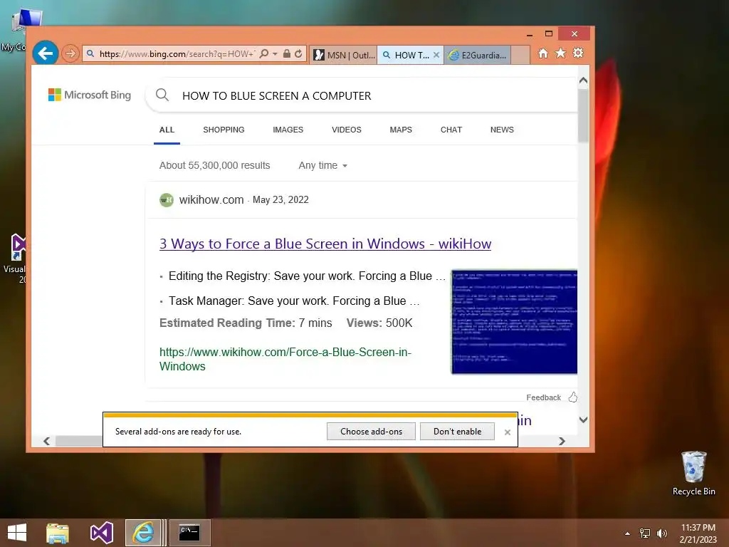This screenshot has height=547, width=729.
Task: Select the HOW T... Bing search tab
Action: tap(405, 55)
